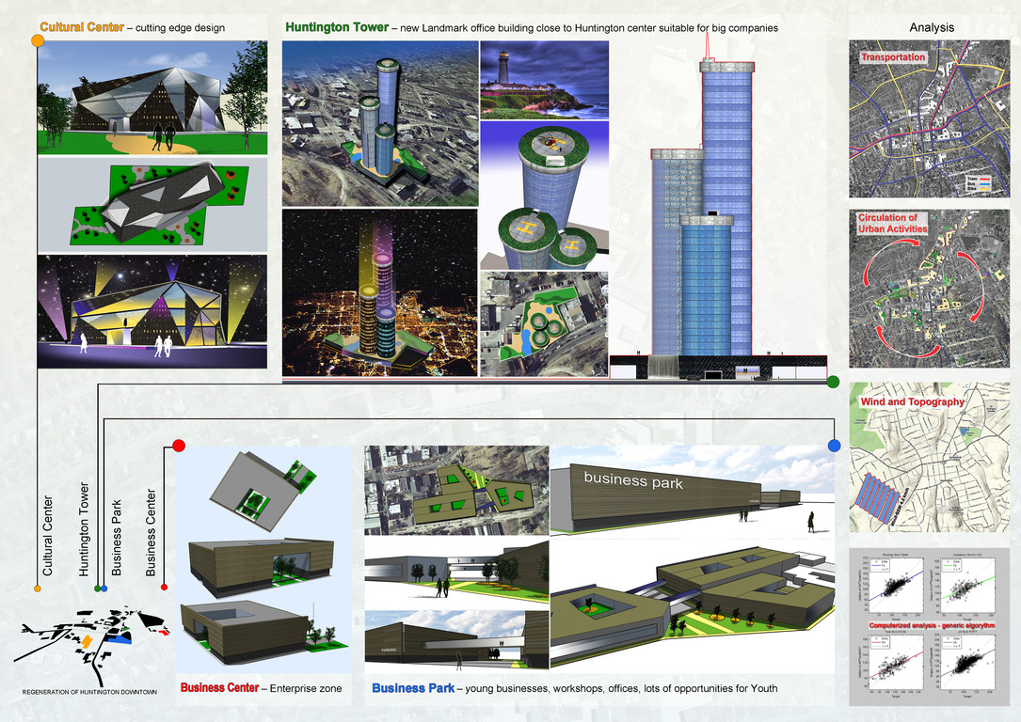
Task: Select the downtown site map silhouette diagram
Action: [x=90, y=641]
